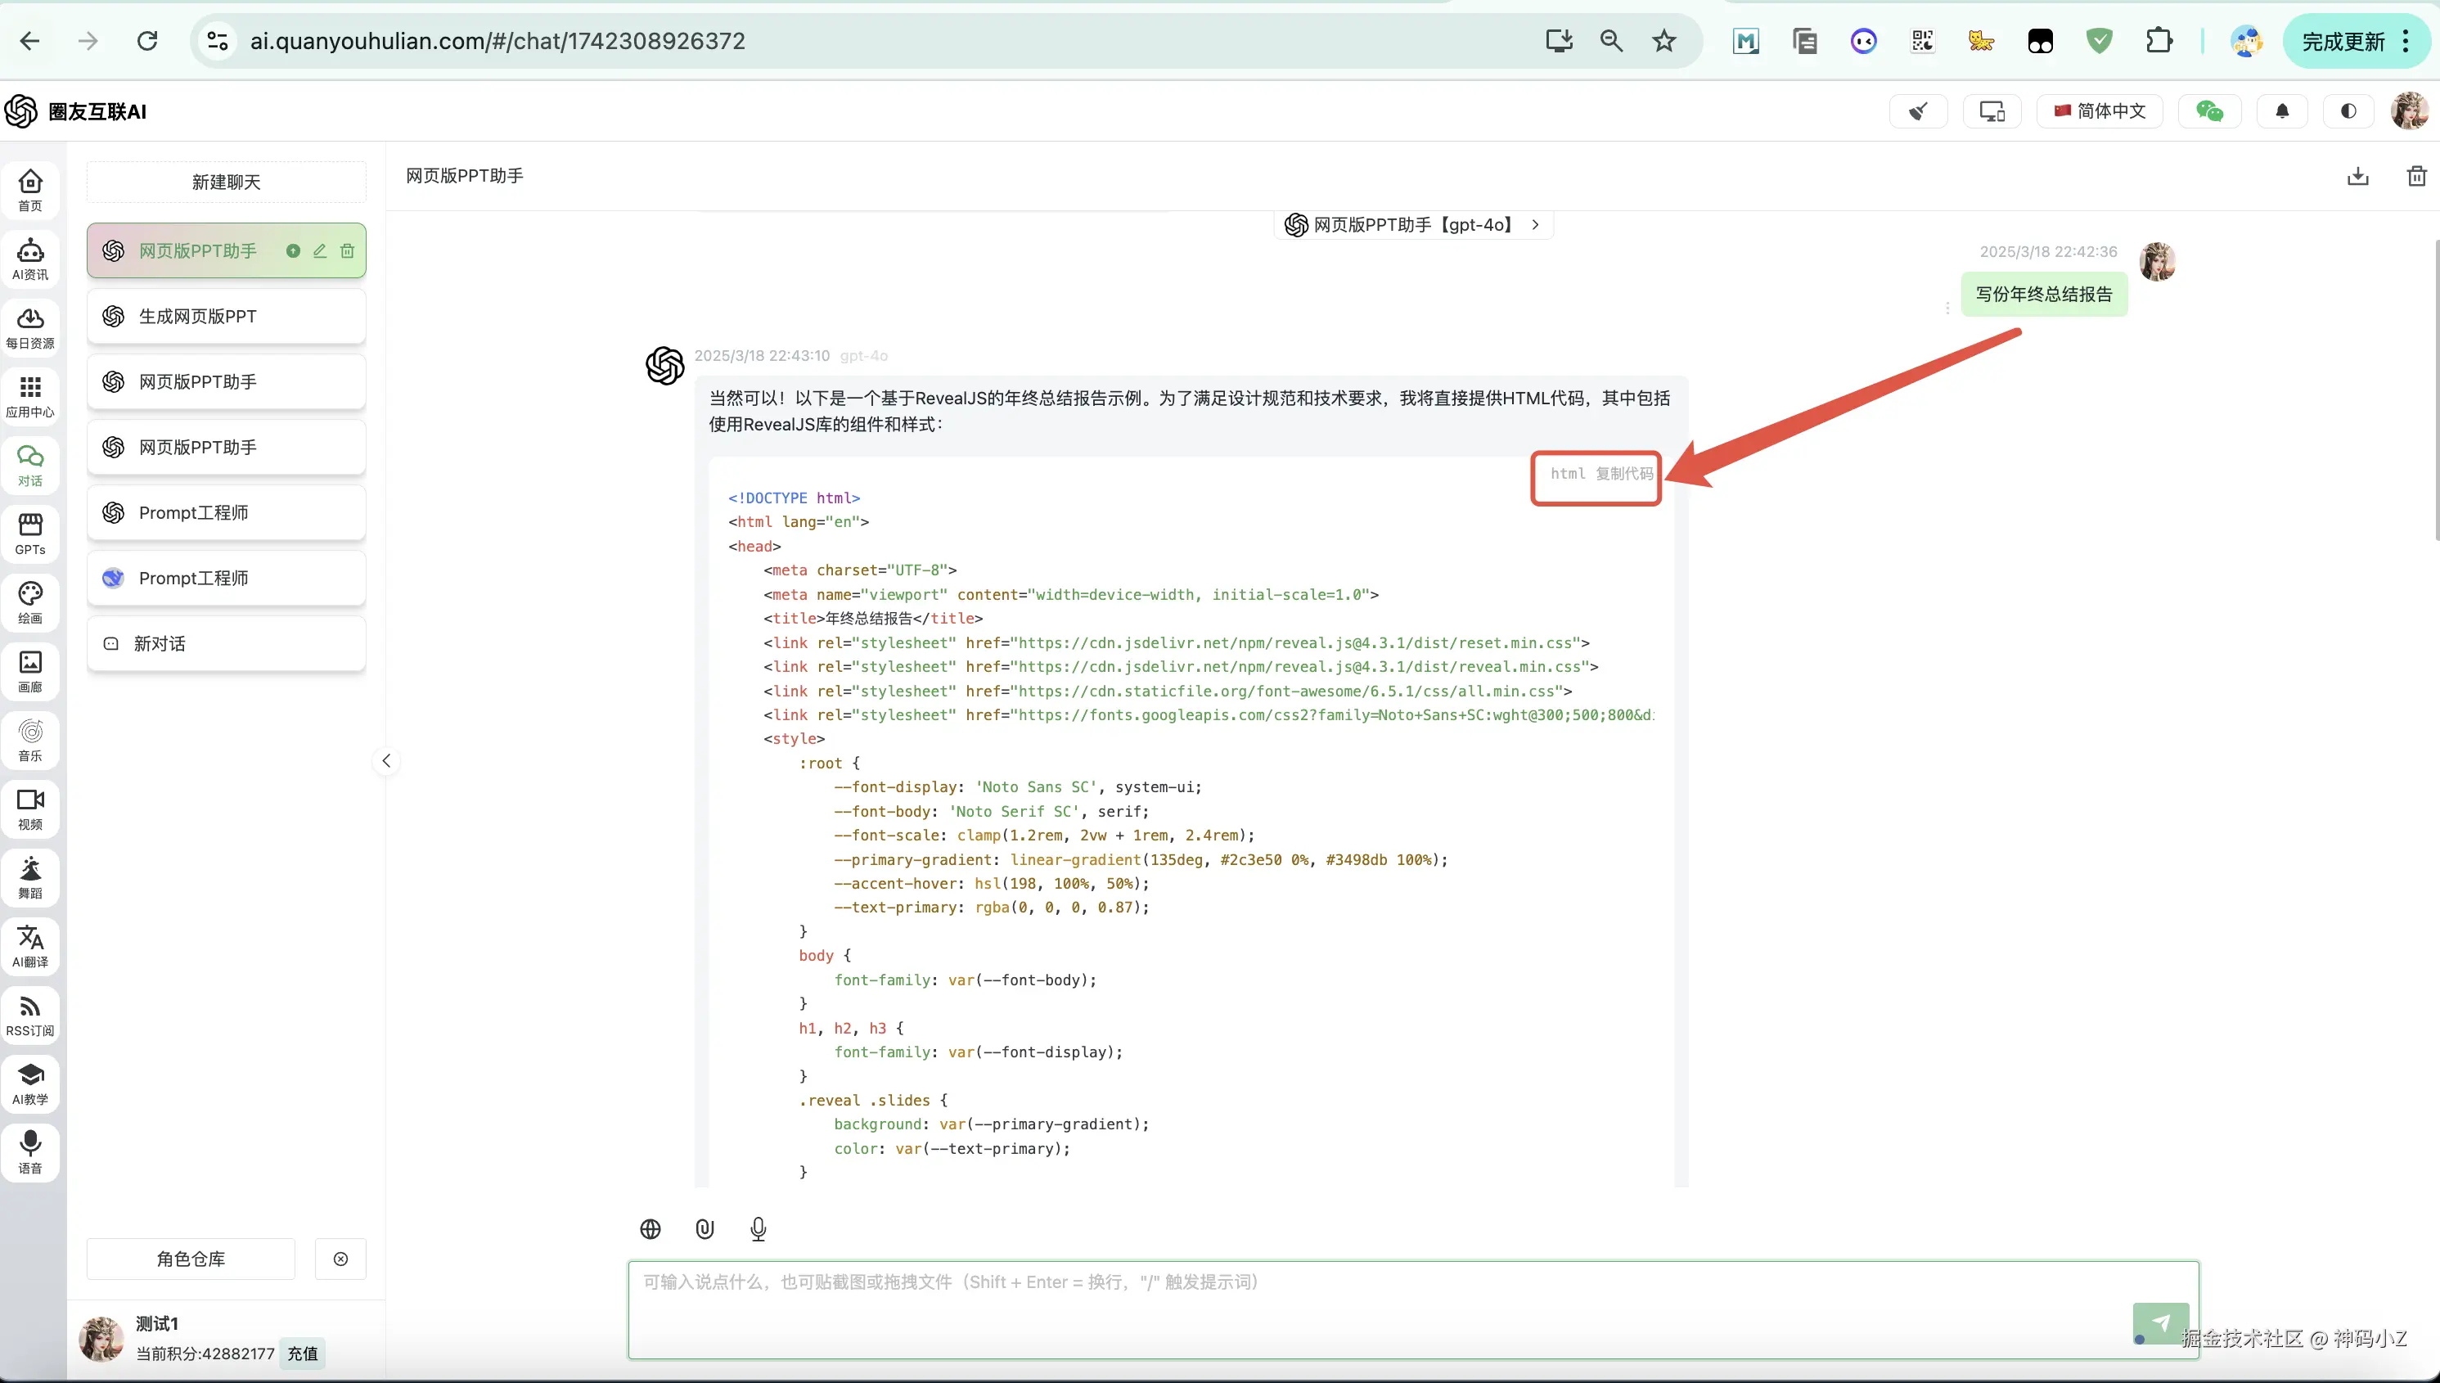2440x1383 pixels.
Task: Open the 绘画 painting section
Action: tap(30, 602)
